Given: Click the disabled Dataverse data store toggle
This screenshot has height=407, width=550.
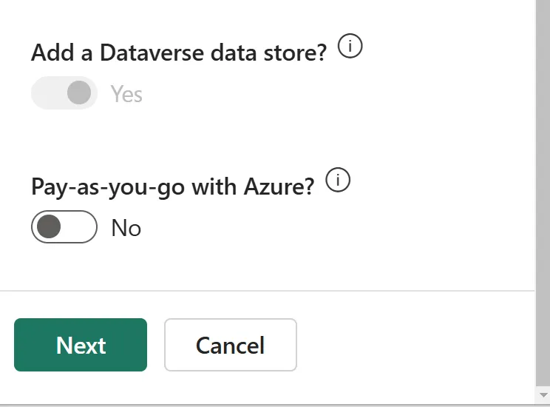Looking at the screenshot, I should (x=64, y=92).
